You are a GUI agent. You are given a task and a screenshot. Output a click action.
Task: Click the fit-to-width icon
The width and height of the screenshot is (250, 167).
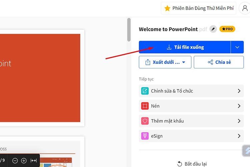coord(34,160)
